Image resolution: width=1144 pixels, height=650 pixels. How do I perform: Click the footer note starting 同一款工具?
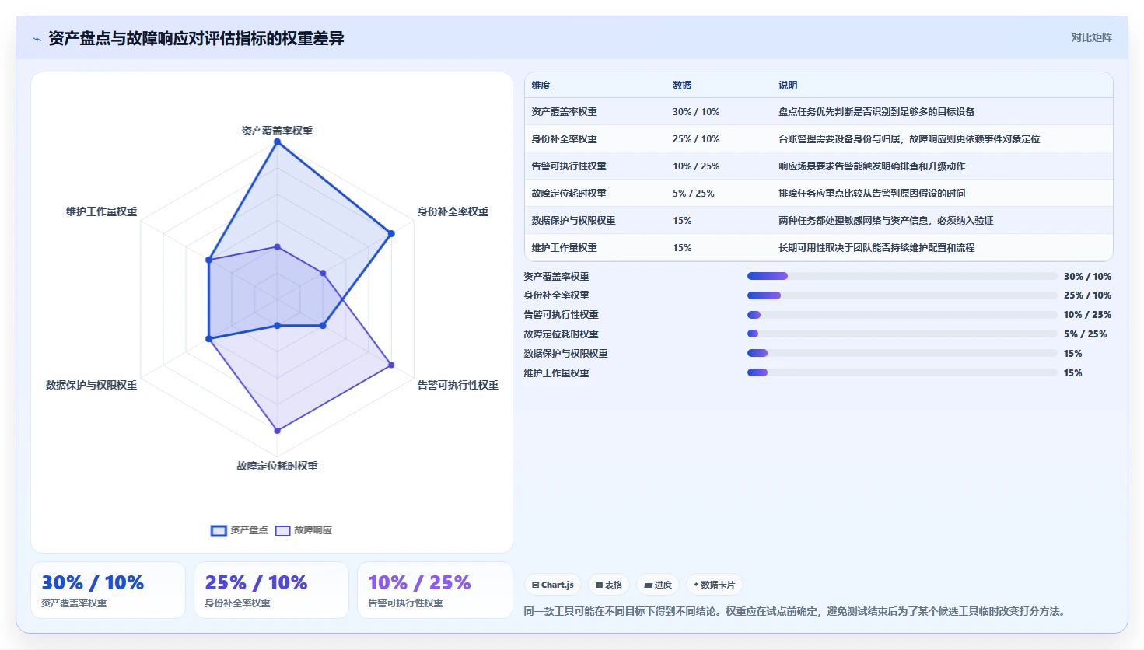pos(794,611)
